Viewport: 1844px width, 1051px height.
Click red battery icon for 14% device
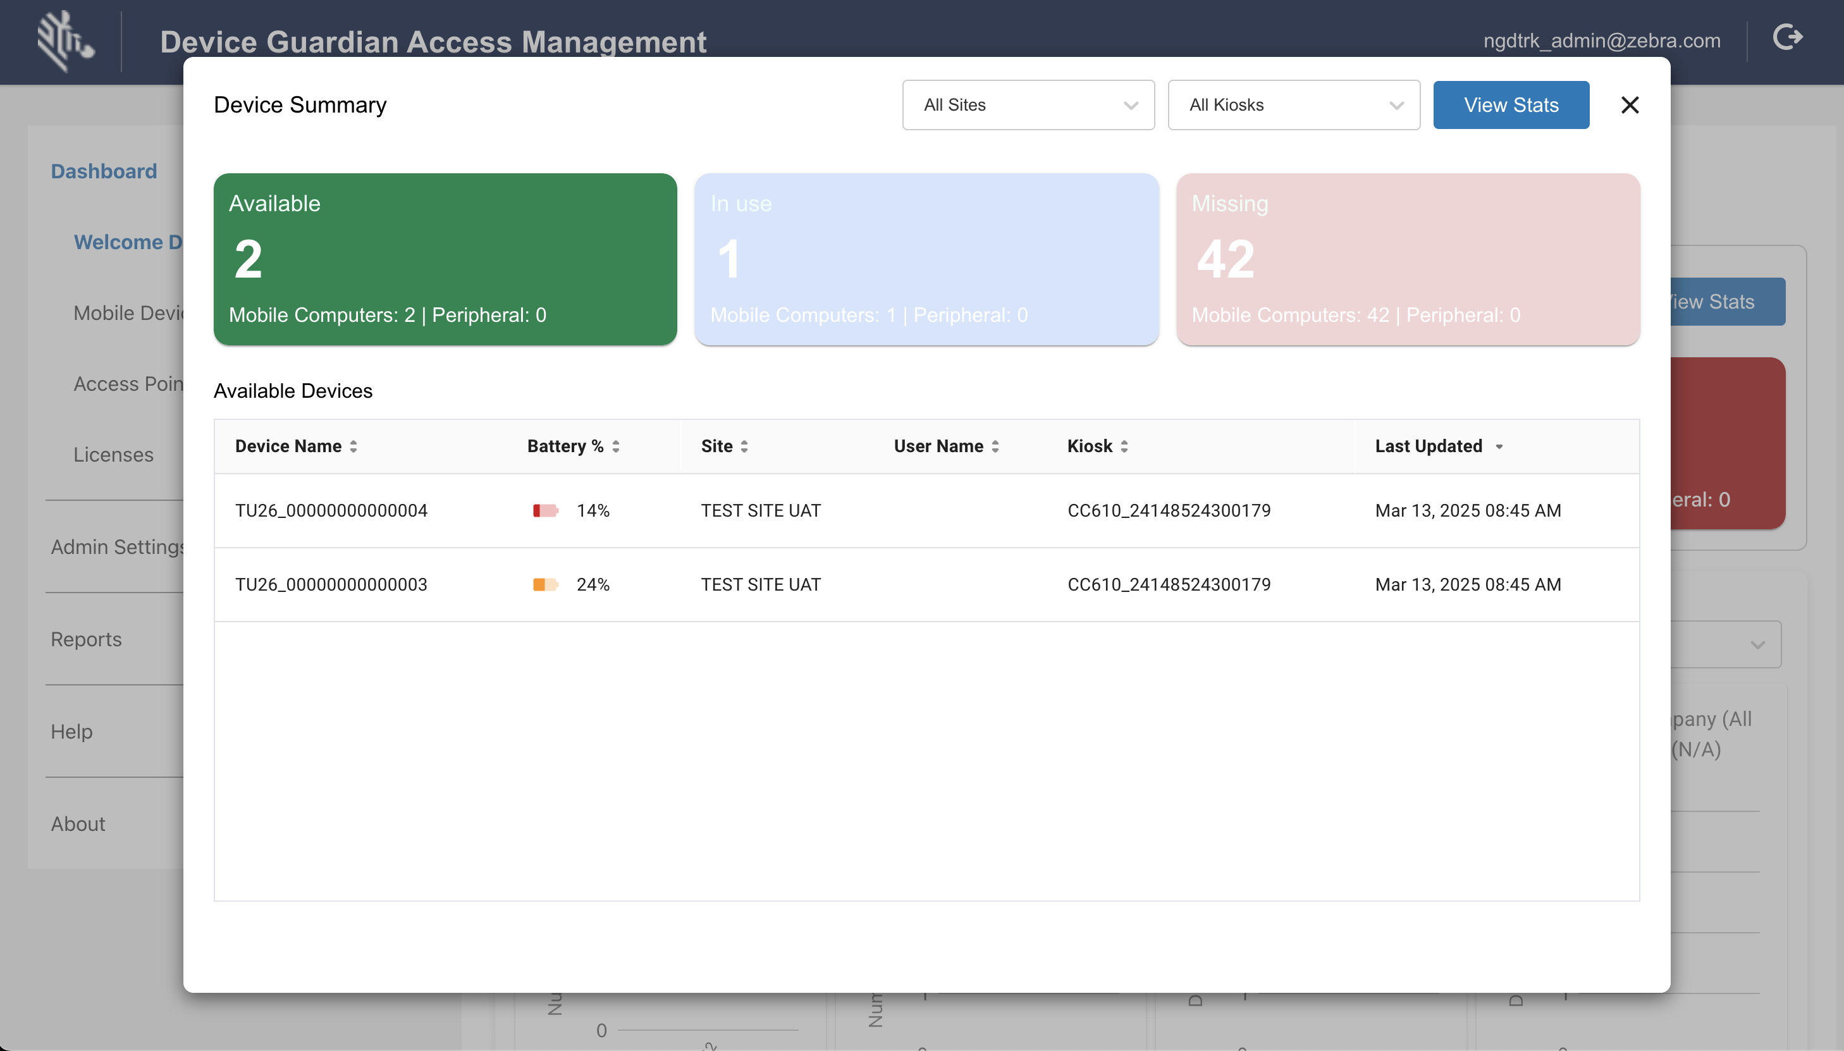coord(545,511)
